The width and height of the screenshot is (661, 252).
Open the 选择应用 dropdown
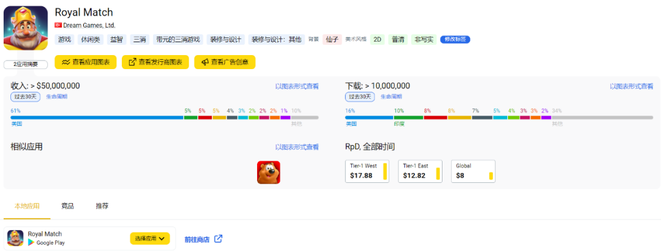pyautogui.click(x=150, y=239)
